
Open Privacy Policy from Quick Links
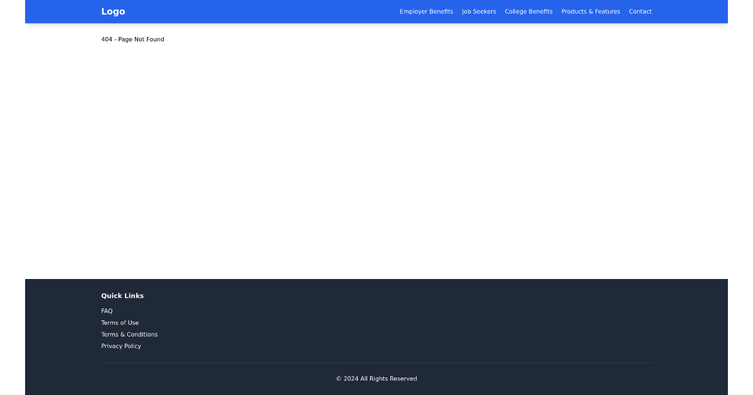pos(121,346)
